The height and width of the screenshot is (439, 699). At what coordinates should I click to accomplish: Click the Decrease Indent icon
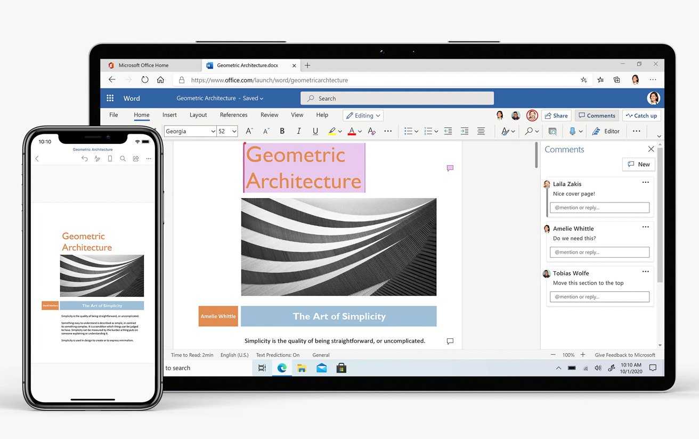448,131
